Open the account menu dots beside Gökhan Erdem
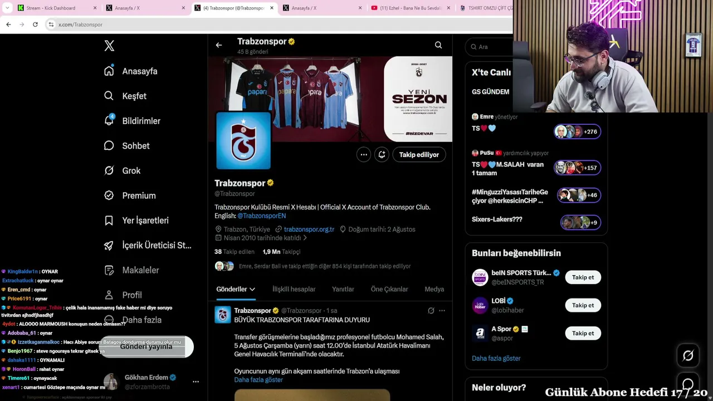This screenshot has height=401, width=713. [x=196, y=382]
